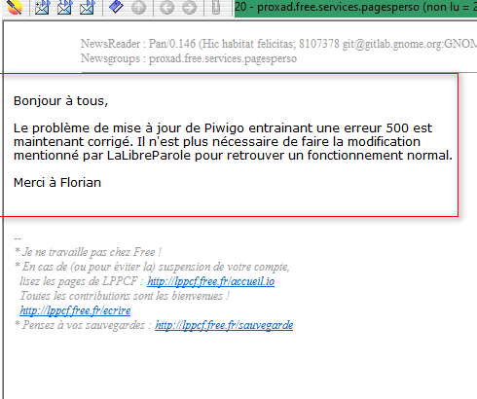Click the green proxad.free.services.pagesperso title bar
Viewport: 477px width, 399px height.
point(355,8)
